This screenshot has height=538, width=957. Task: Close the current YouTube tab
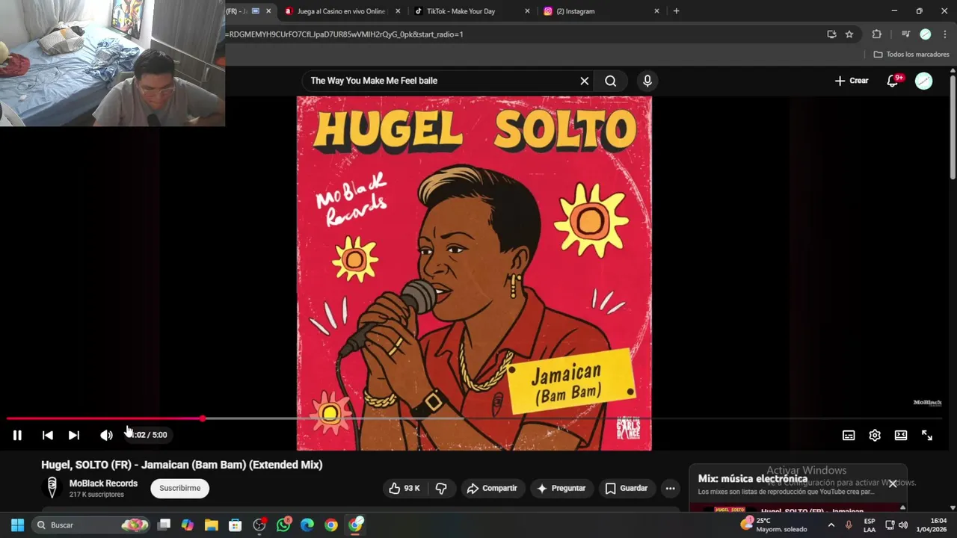268,11
